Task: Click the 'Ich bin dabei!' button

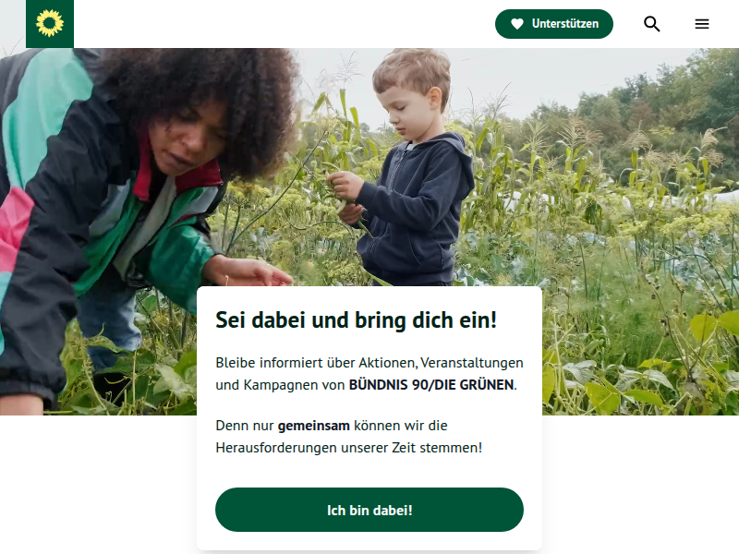Action: [369, 510]
